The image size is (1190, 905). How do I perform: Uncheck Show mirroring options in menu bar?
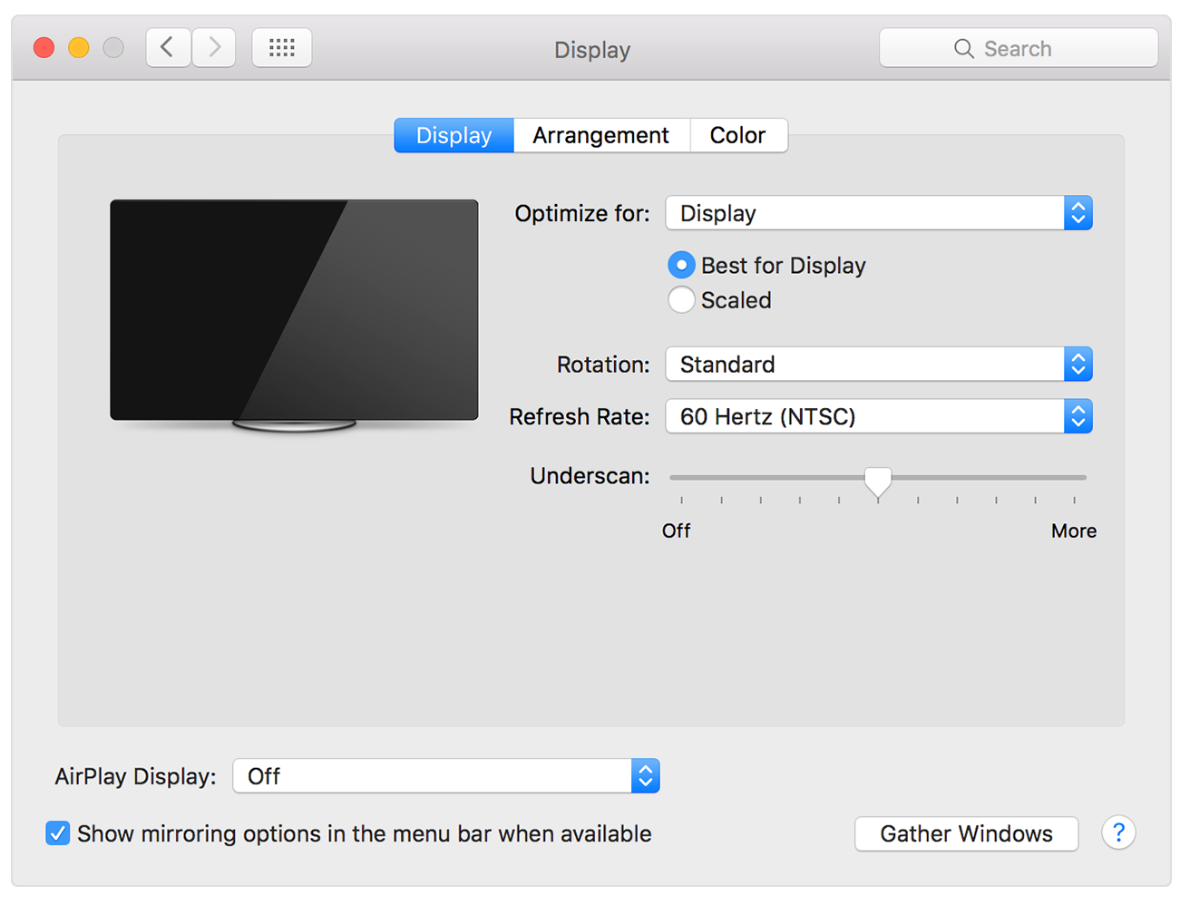(x=58, y=833)
